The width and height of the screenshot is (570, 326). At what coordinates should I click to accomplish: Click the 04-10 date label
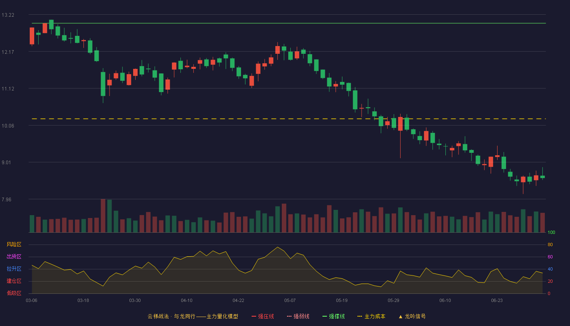pyautogui.click(x=186, y=300)
